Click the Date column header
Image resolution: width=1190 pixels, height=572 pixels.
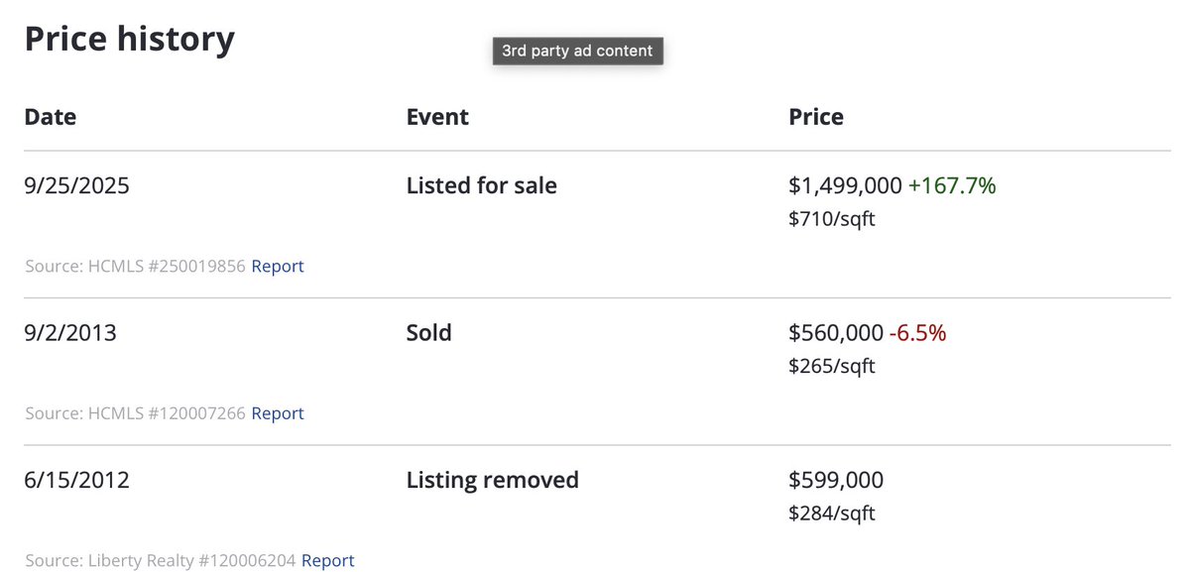point(51,117)
